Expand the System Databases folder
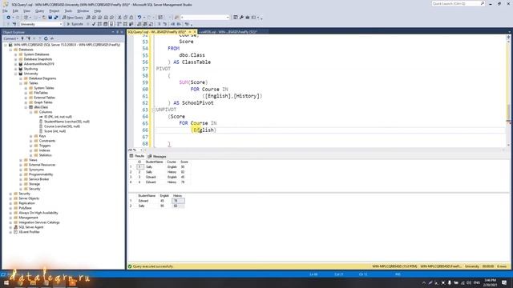The image size is (513, 288). pyautogui.click(x=16, y=54)
